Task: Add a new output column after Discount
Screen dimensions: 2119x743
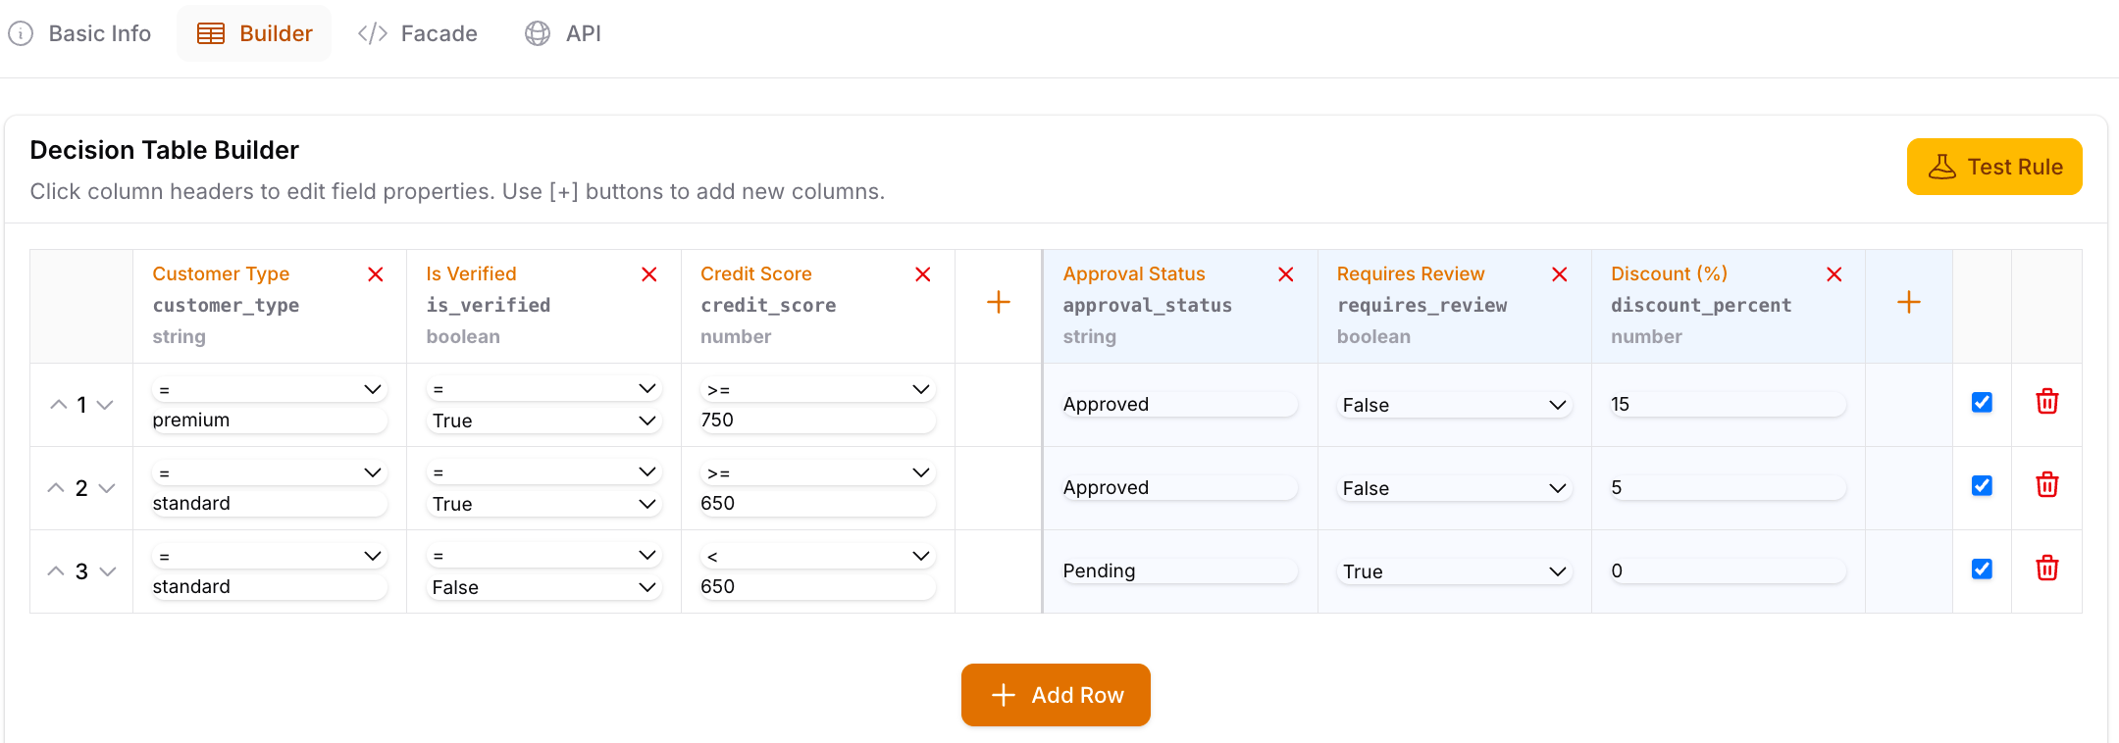Action: 1908,302
